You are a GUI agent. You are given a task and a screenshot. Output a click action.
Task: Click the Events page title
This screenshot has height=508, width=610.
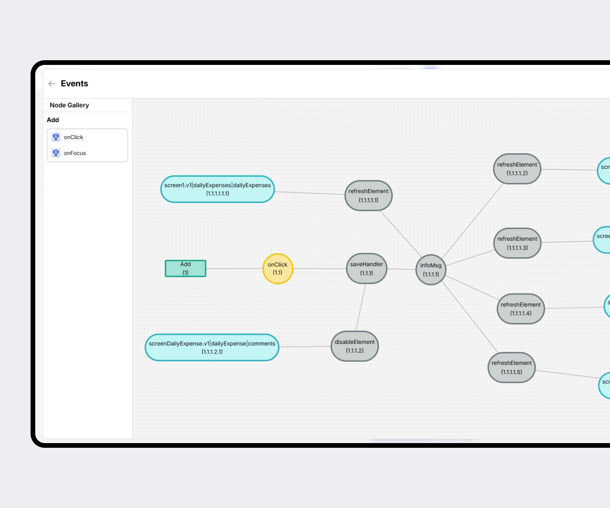(74, 84)
